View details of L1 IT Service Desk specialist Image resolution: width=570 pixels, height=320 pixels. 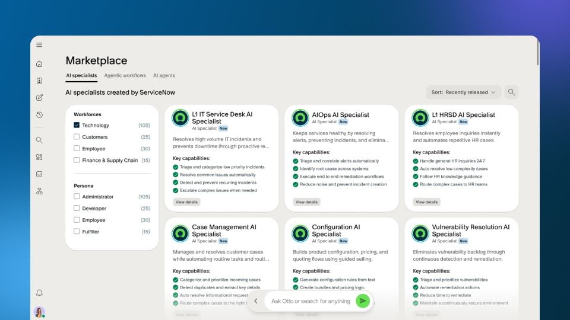click(186, 202)
